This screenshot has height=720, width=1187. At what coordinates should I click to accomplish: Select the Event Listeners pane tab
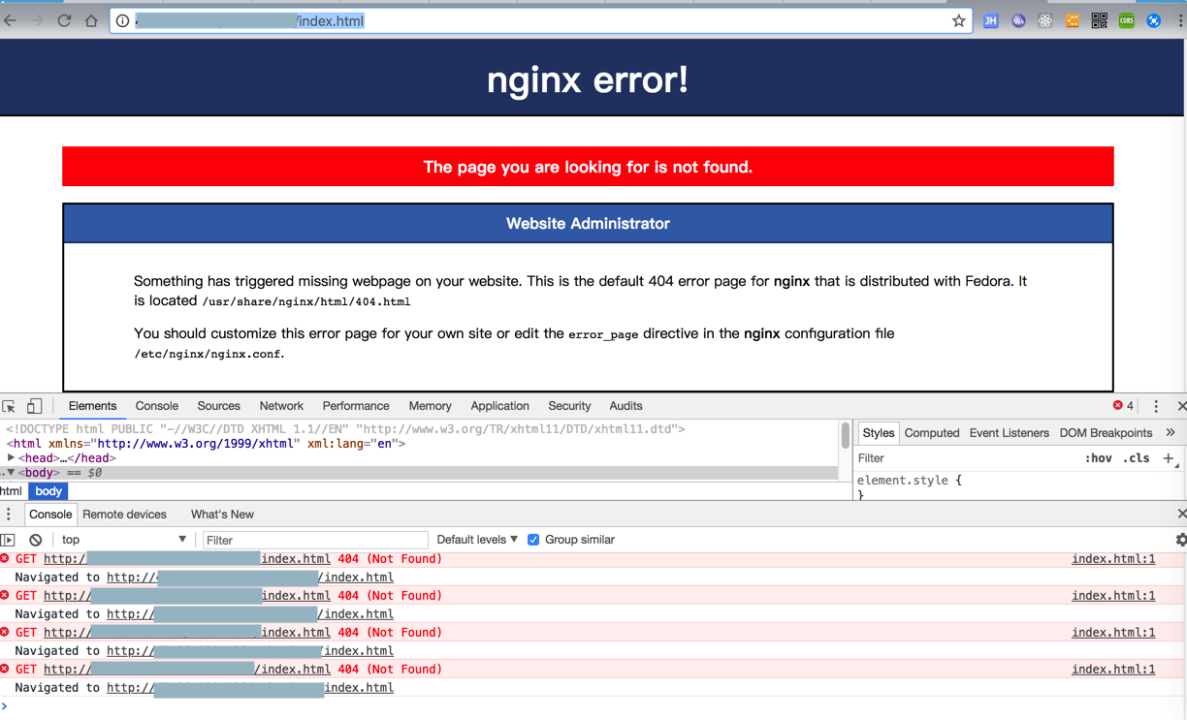(1009, 433)
